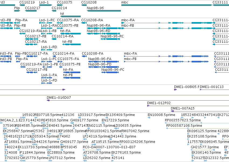This screenshot has width=229, height=162.
Task: Click the Plip gene label
Action: (x=17, y=8)
